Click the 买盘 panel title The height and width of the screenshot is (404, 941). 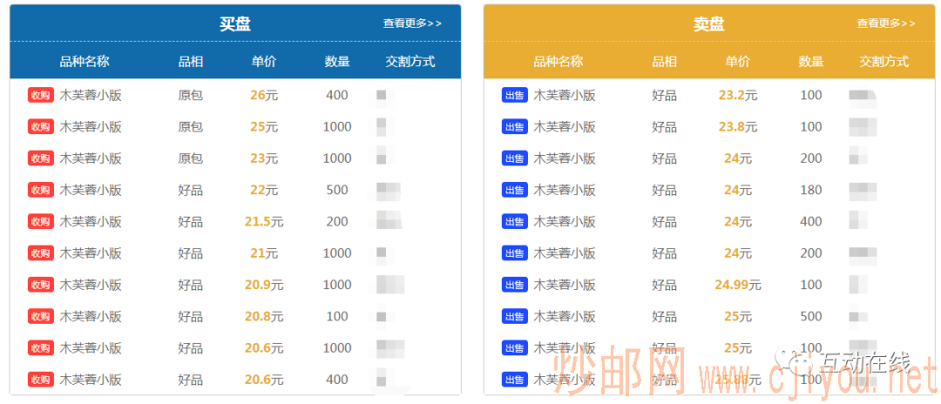tap(235, 24)
